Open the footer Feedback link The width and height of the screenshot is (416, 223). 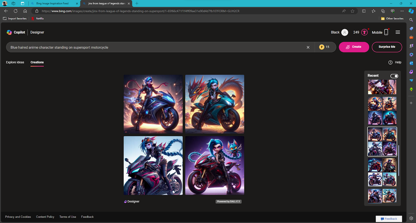click(87, 217)
